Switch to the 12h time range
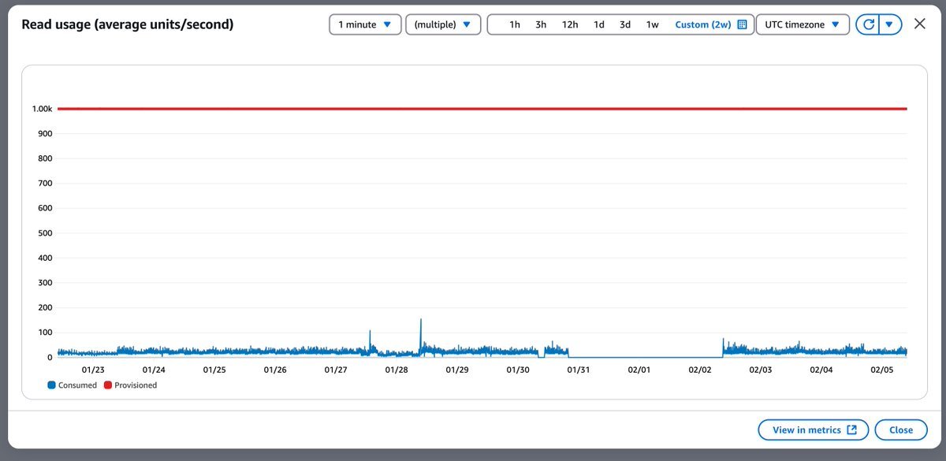946x461 pixels. click(x=570, y=24)
